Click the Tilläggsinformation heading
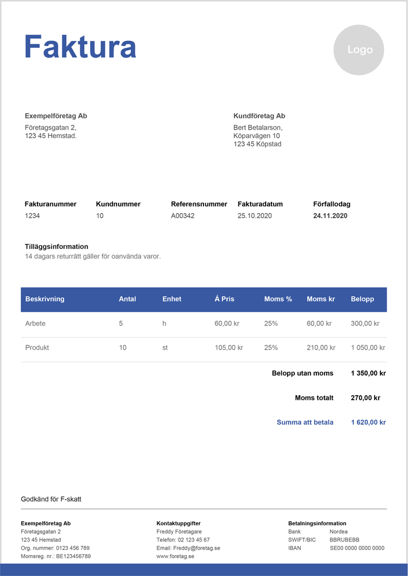This screenshot has height=576, width=408. coord(56,247)
